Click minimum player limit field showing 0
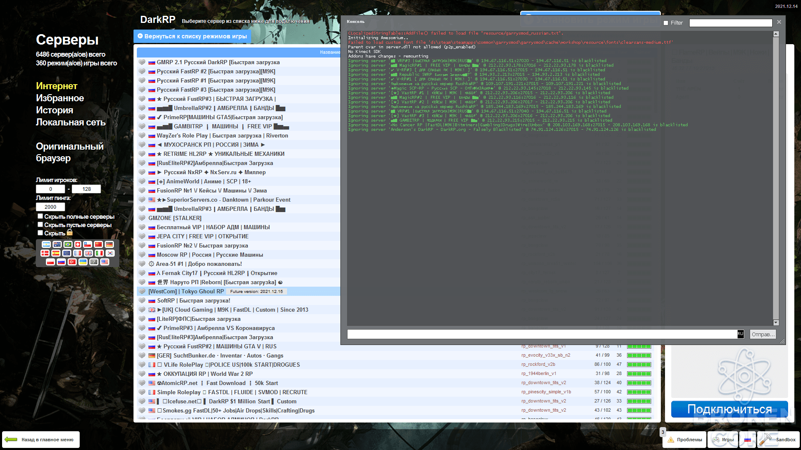The height and width of the screenshot is (450, 801). tap(50, 189)
